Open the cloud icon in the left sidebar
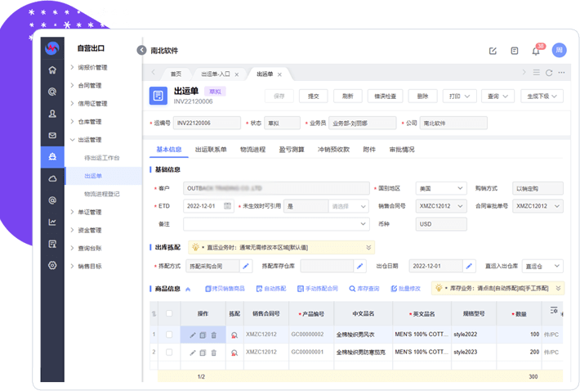The width and height of the screenshot is (580, 391). click(52, 178)
